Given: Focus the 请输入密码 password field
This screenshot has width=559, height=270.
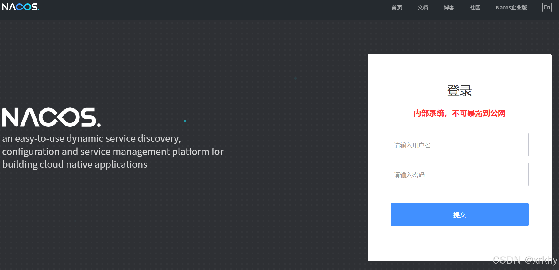Looking at the screenshot, I should point(459,174).
